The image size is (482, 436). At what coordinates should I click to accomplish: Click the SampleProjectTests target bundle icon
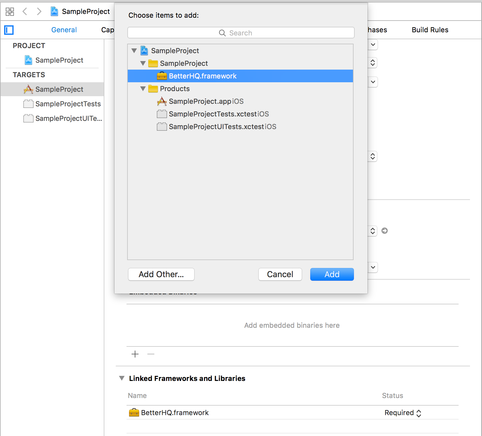click(28, 104)
